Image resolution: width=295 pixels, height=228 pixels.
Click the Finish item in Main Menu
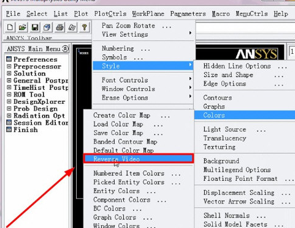26,130
